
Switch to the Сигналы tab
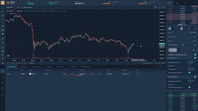(60, 67)
